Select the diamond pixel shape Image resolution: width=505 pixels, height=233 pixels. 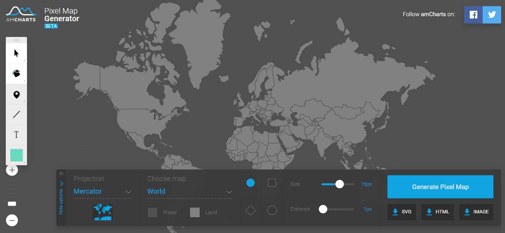251,210
